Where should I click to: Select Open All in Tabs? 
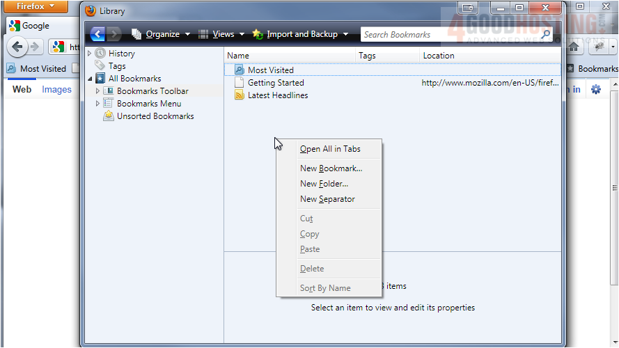[330, 149]
